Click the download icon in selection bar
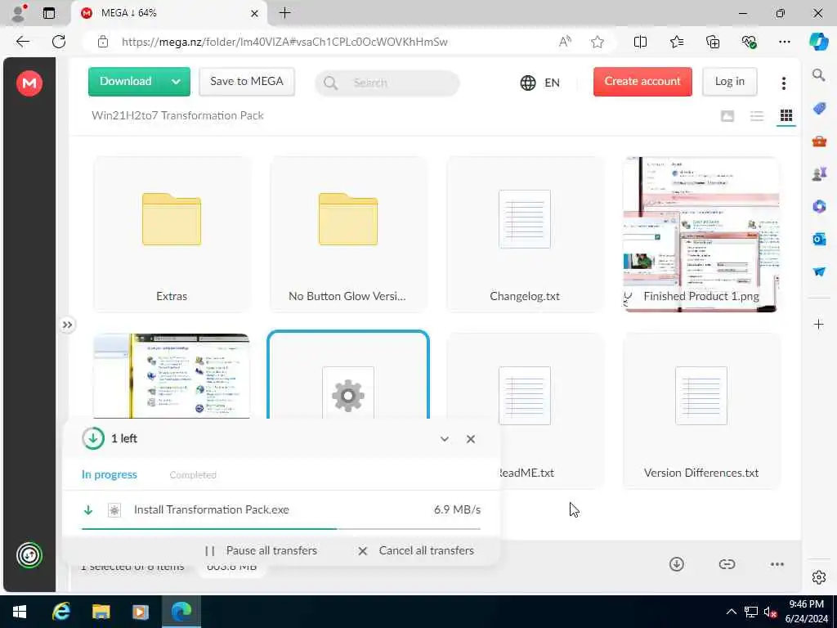This screenshot has height=628, width=837. click(676, 564)
